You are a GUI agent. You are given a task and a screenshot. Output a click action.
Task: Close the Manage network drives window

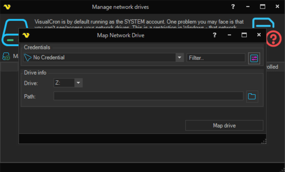[277, 7]
